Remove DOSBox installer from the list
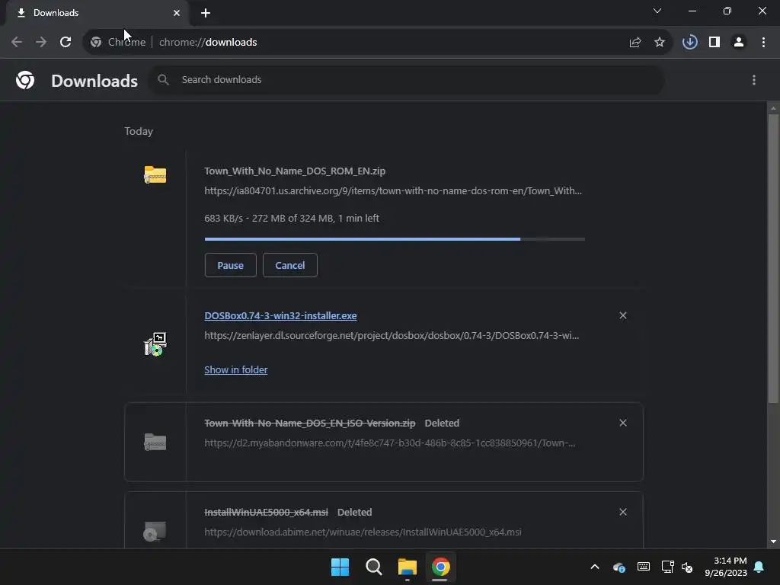This screenshot has width=780, height=585. pos(623,315)
